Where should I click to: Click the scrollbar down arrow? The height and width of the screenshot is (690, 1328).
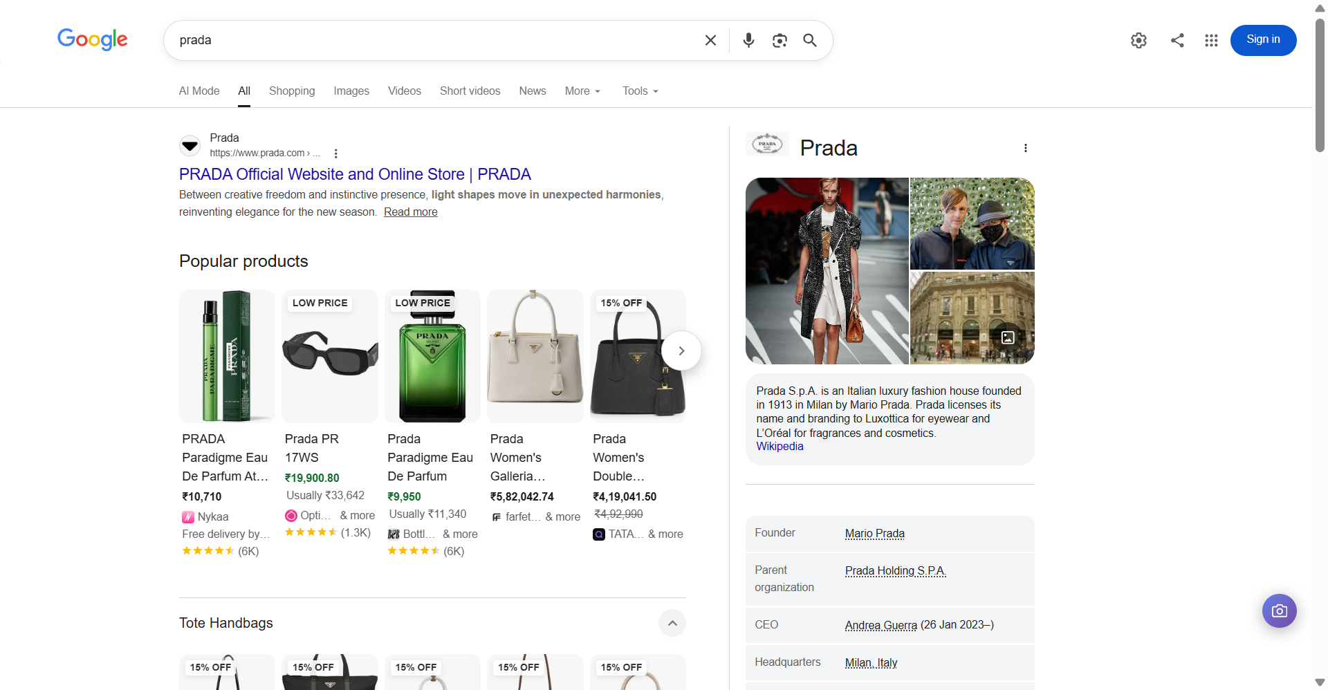point(1320,682)
